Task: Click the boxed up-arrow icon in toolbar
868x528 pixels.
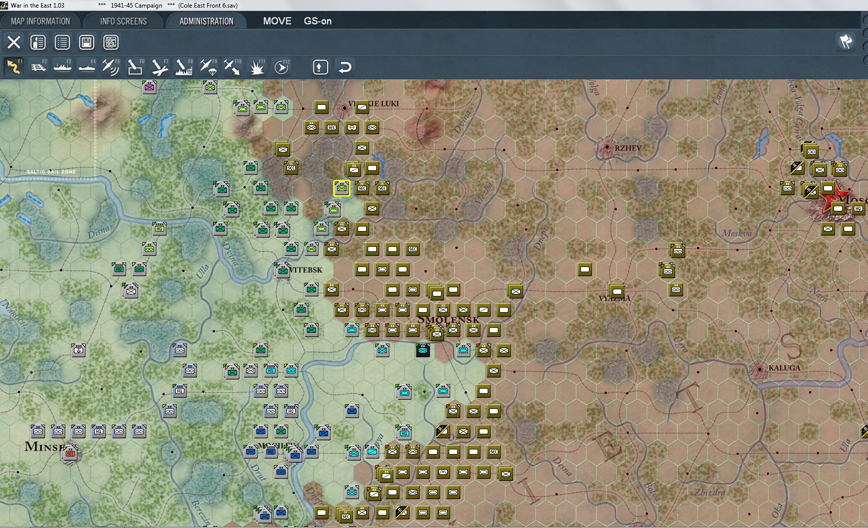Action: coord(320,67)
